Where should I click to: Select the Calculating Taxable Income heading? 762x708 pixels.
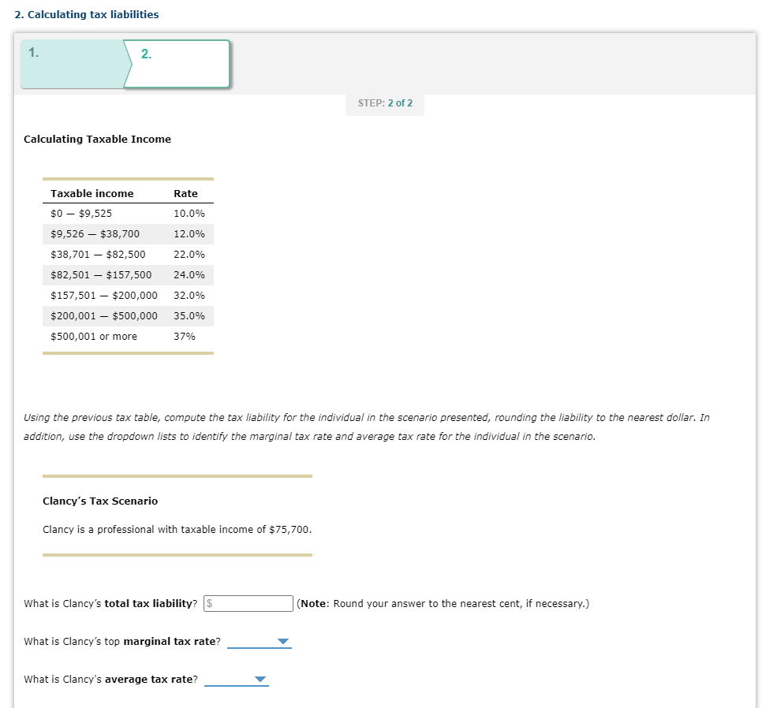[97, 140]
